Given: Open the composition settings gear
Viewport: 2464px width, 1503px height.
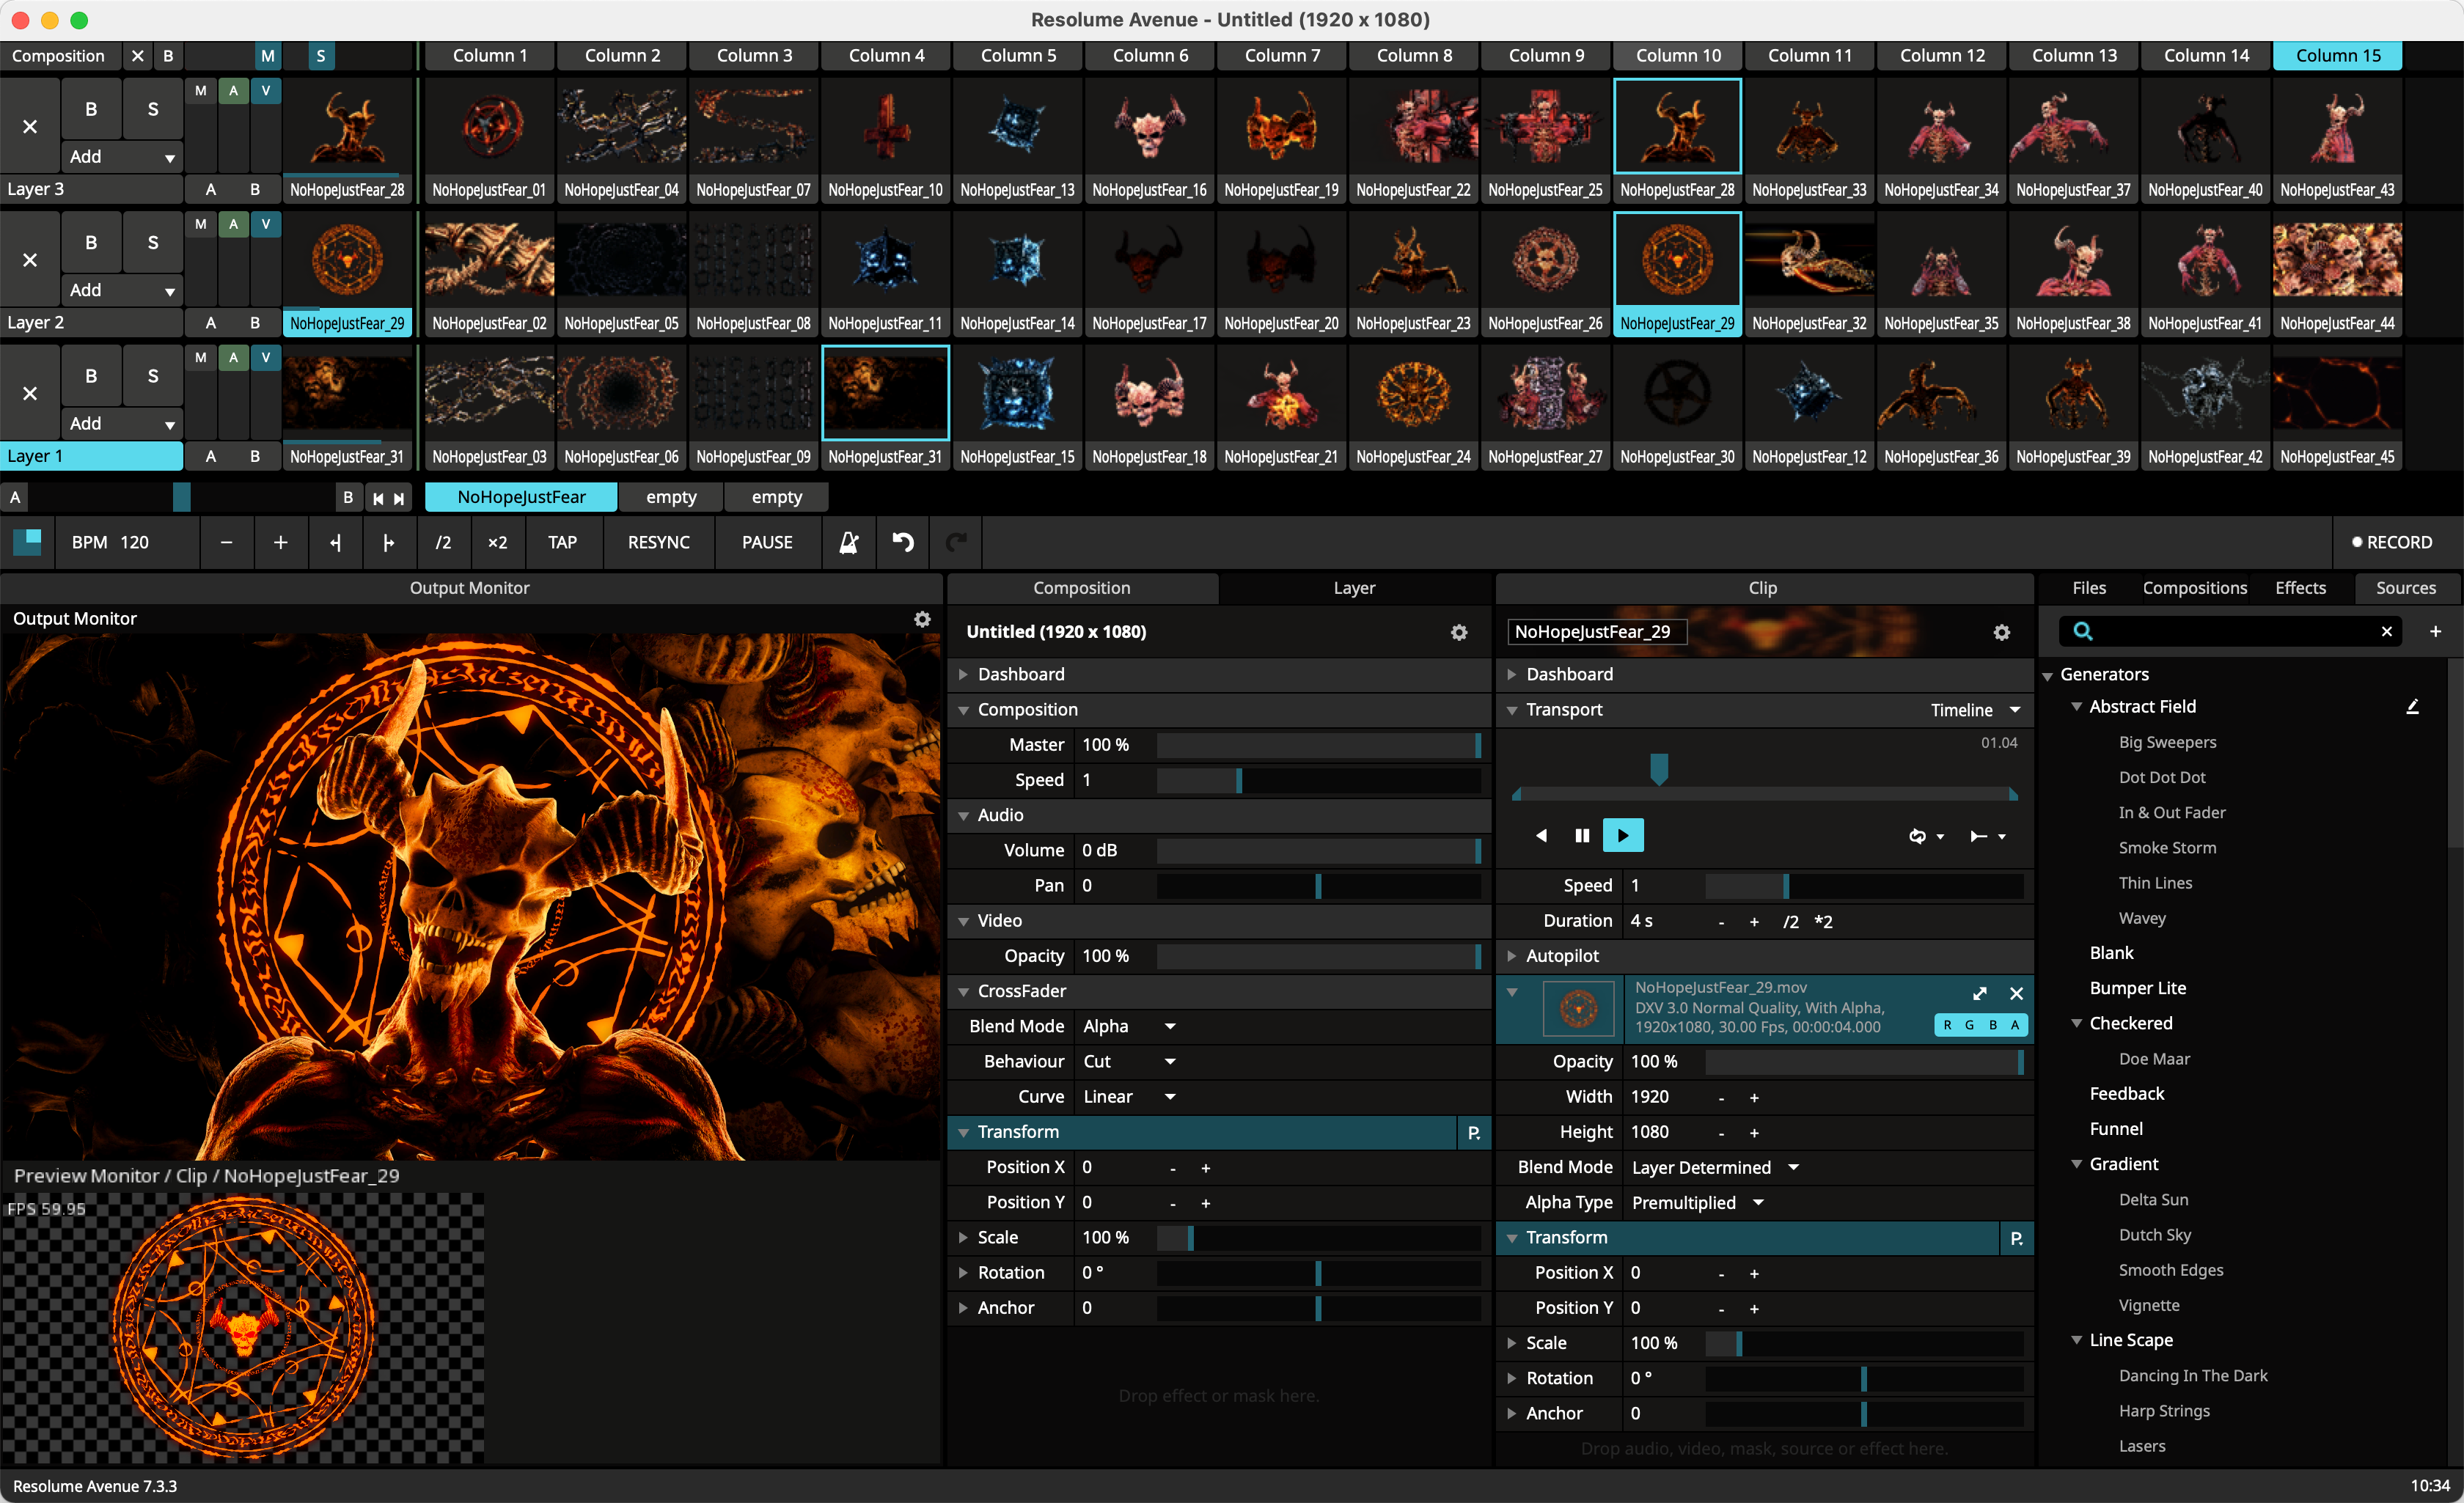Looking at the screenshot, I should click(1458, 632).
